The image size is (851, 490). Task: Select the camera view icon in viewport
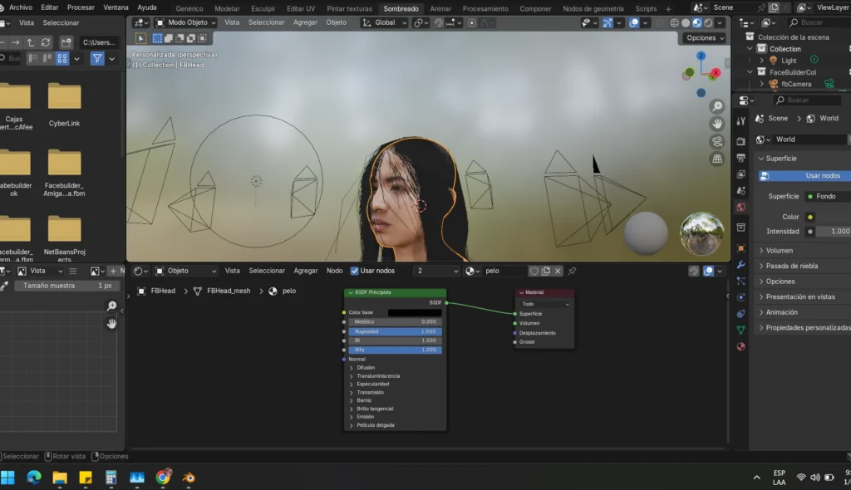[x=716, y=141]
